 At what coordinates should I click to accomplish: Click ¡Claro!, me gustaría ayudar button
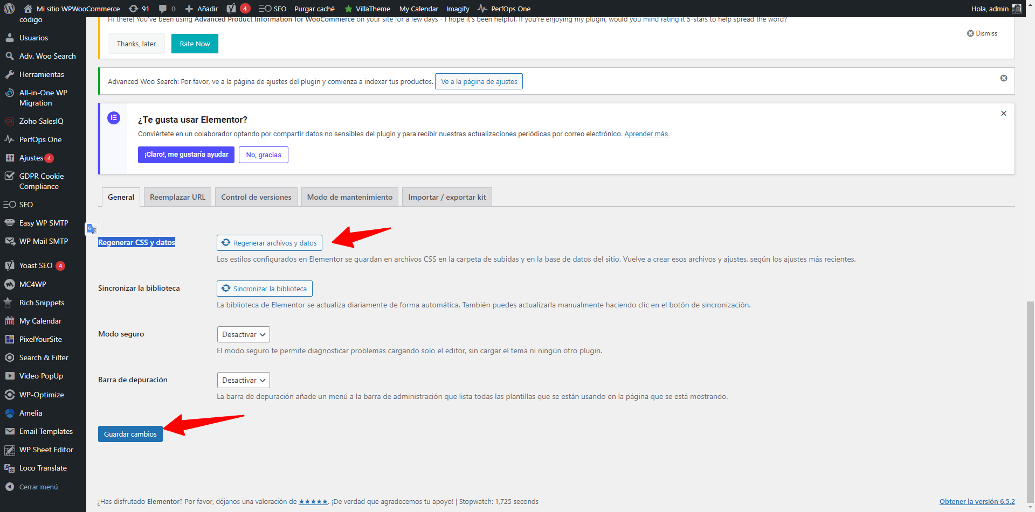tap(186, 155)
